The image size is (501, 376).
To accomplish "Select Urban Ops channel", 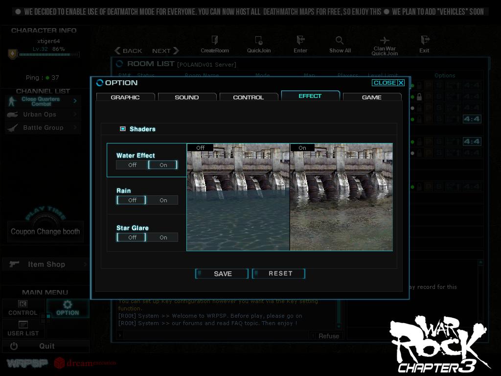I will pos(43,115).
